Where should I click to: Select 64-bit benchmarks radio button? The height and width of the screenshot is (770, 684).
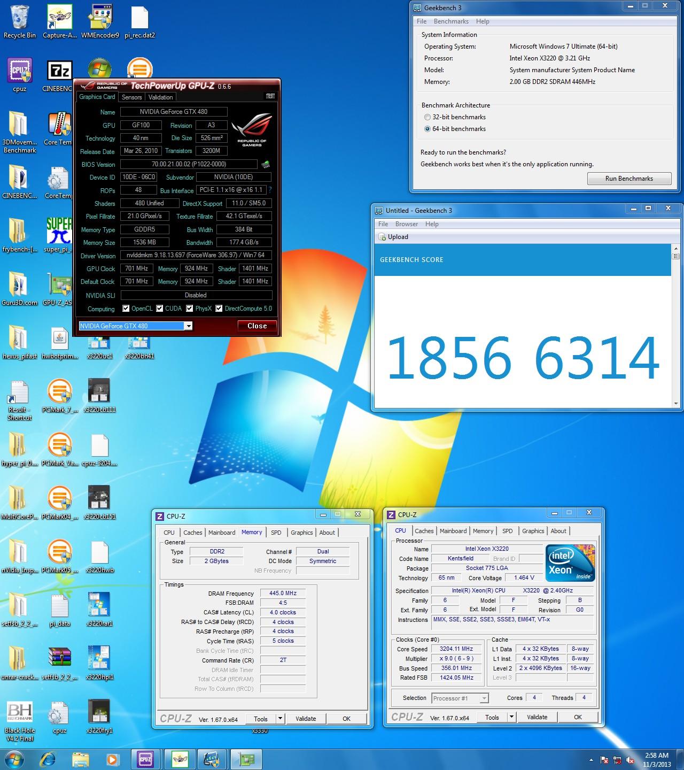[428, 129]
